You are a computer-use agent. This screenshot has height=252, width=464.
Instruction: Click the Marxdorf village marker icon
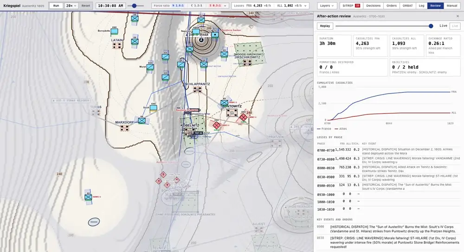point(124,128)
